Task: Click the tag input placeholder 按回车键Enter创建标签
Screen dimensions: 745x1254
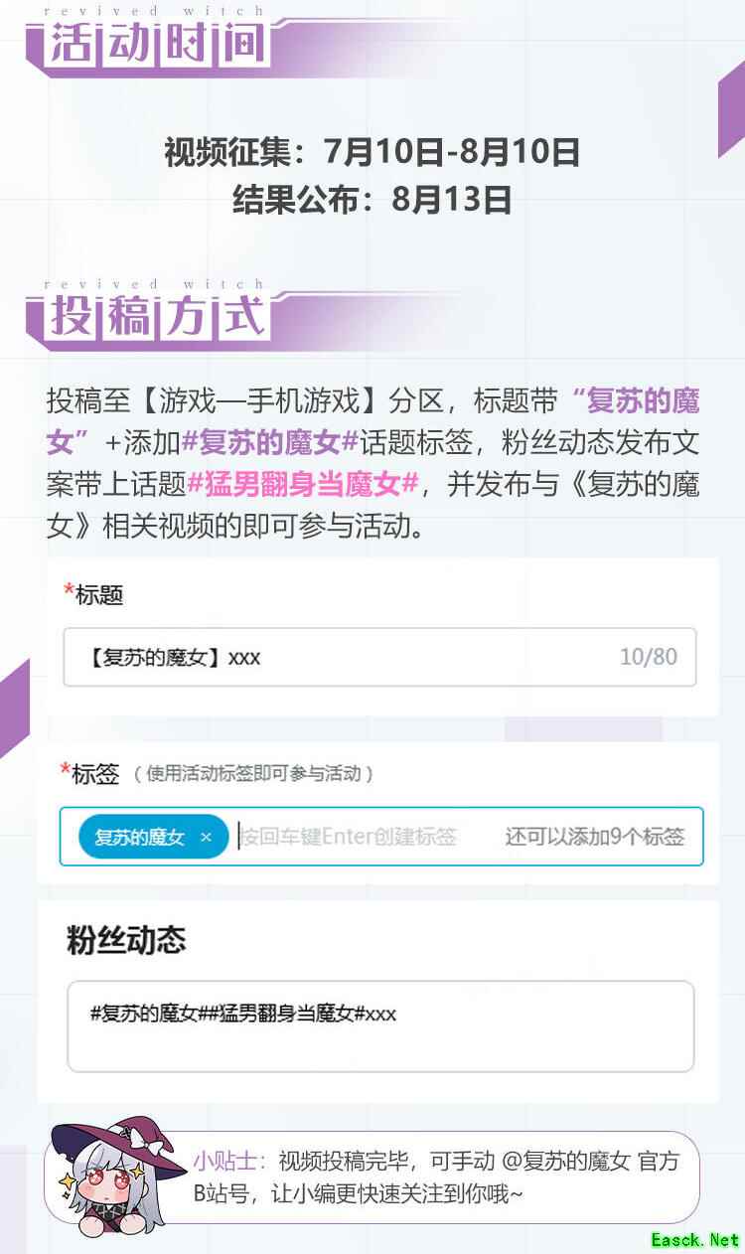Action: 349,837
